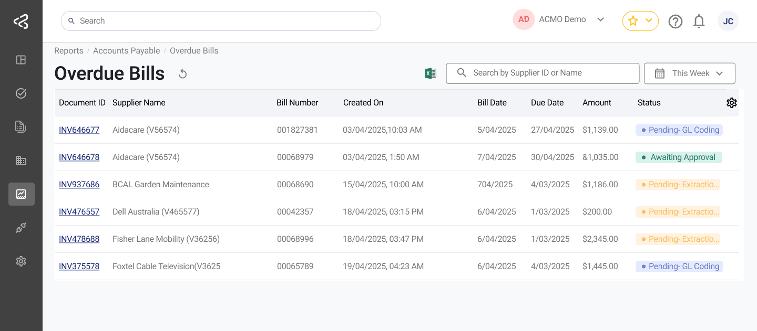
Task: Open column settings via the table gear icon
Action: (x=732, y=103)
